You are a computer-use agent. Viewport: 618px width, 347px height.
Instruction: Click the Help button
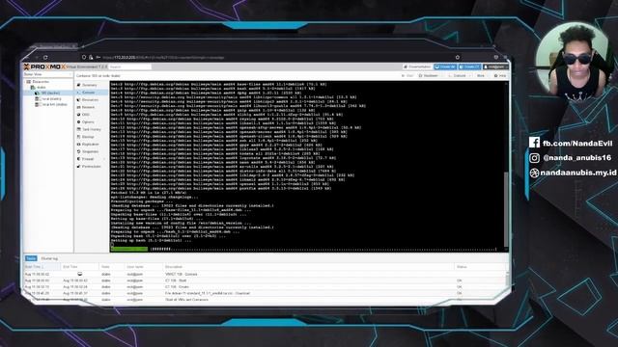pos(500,75)
